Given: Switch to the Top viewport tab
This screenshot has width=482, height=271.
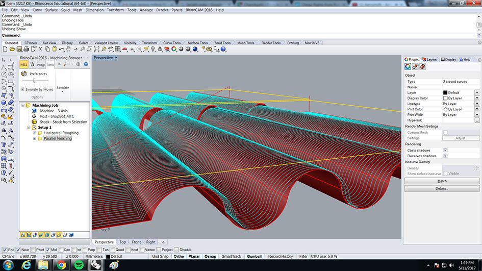Looking at the screenshot, I should [x=122, y=242].
